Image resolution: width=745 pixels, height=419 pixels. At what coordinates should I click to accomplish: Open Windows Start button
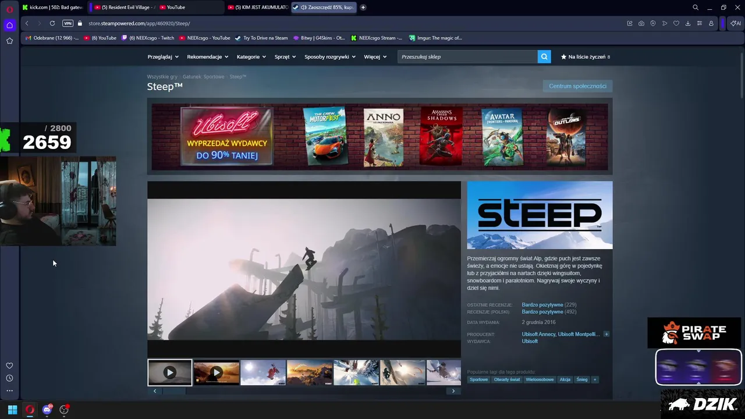[x=12, y=410]
